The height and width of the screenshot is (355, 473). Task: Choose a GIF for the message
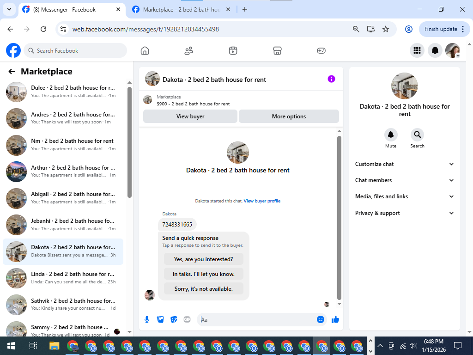pyautogui.click(x=187, y=319)
